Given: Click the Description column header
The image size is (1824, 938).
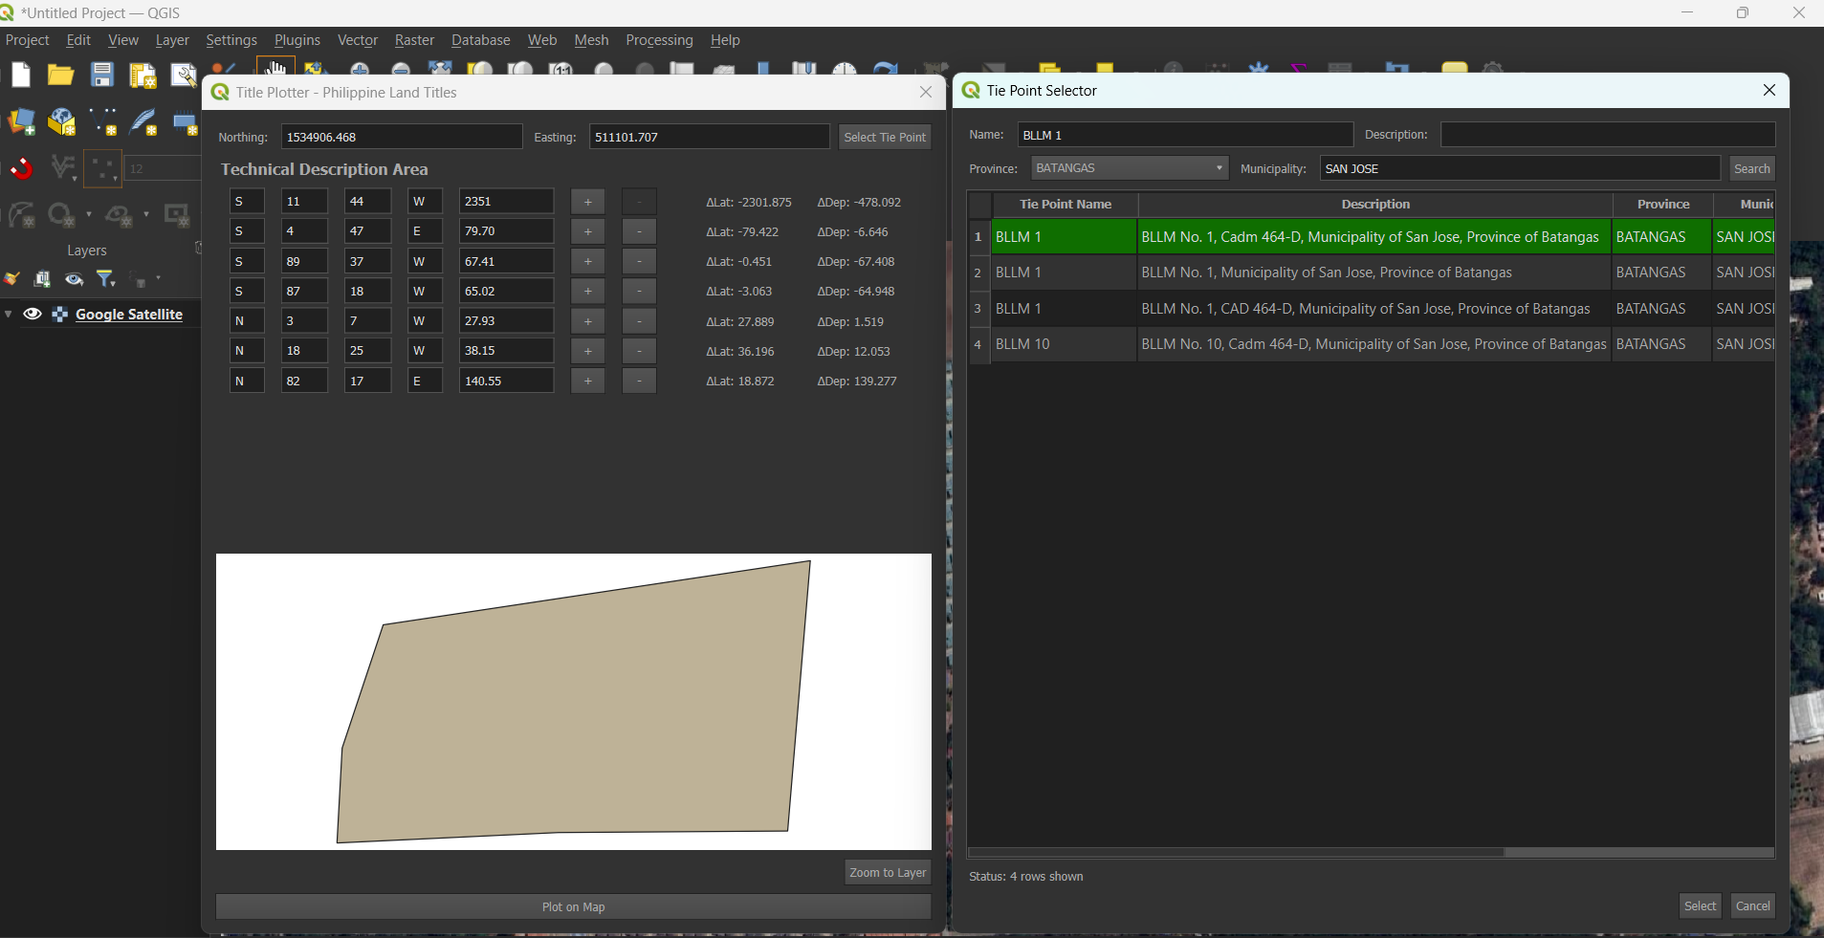Looking at the screenshot, I should (1375, 205).
